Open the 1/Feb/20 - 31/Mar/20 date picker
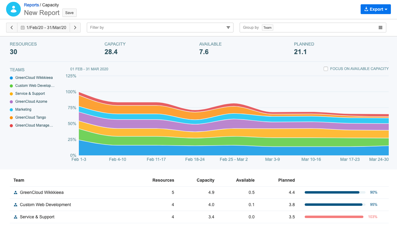 pos(46,28)
